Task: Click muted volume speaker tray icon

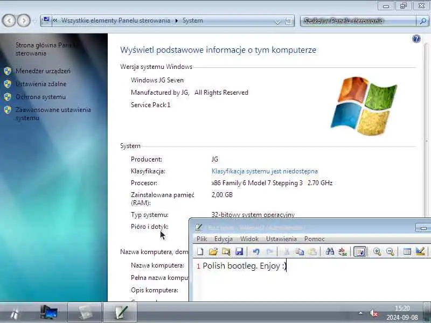Action: 373,313
